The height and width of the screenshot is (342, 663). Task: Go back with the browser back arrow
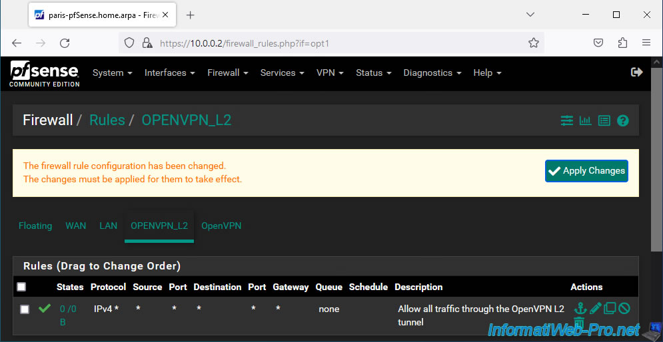(17, 43)
